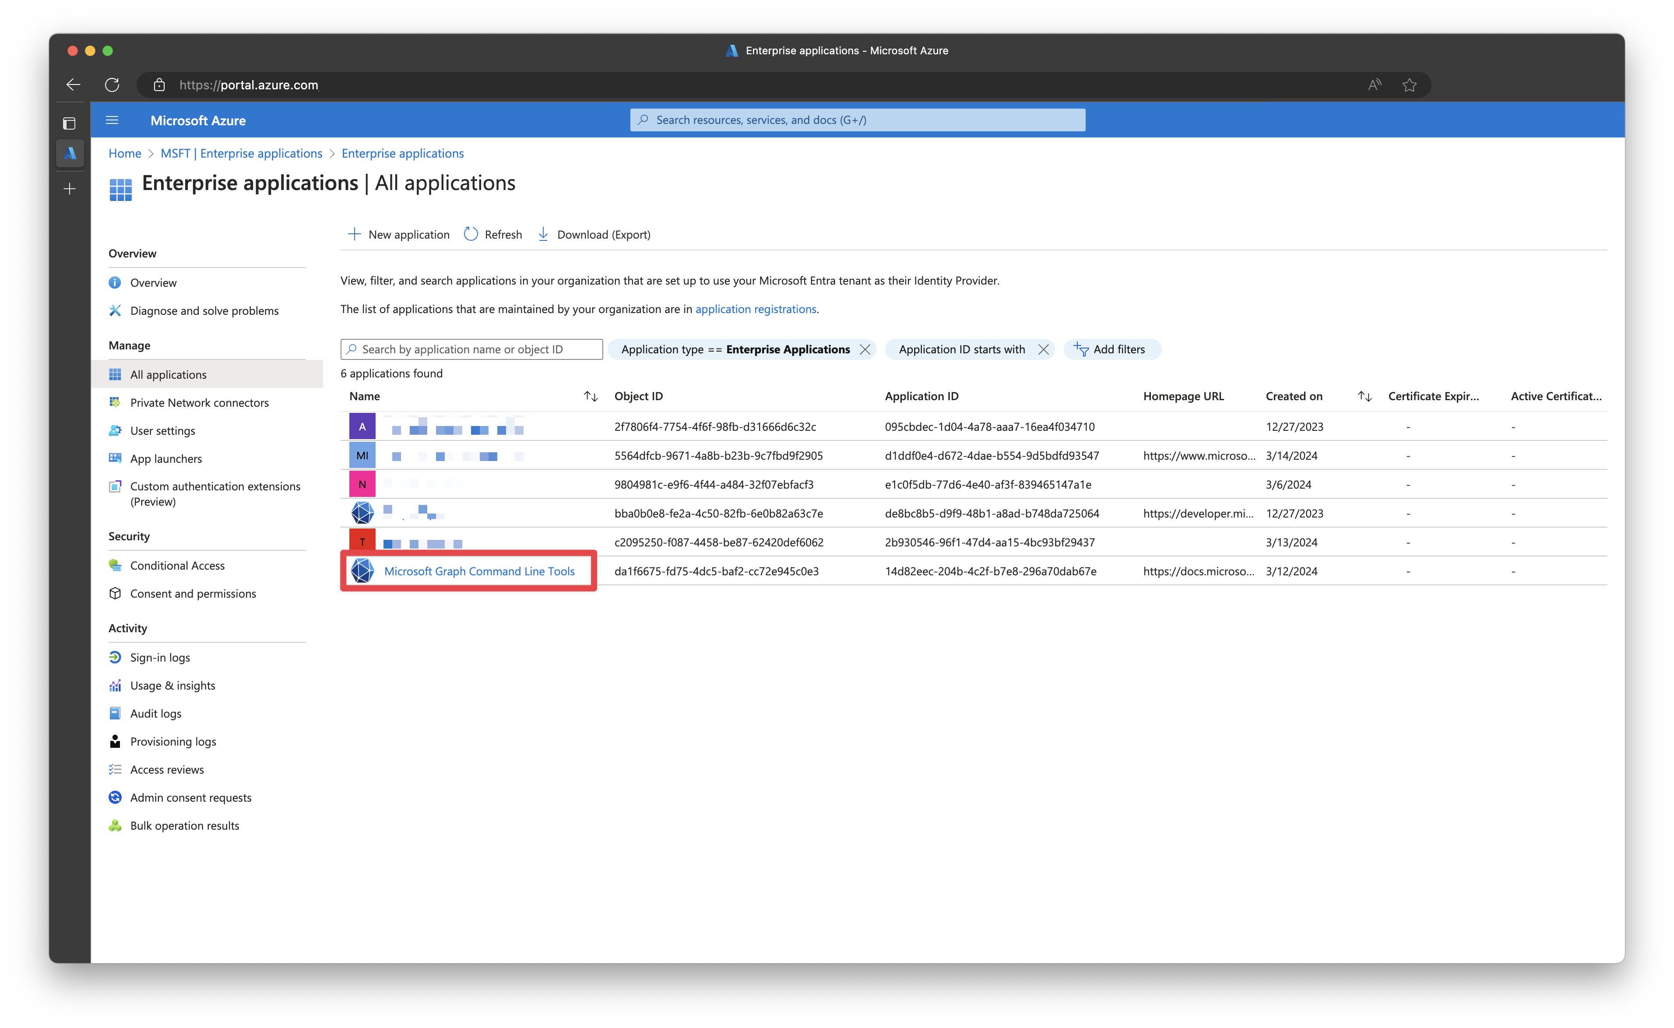Open the application registrations link

[755, 309]
